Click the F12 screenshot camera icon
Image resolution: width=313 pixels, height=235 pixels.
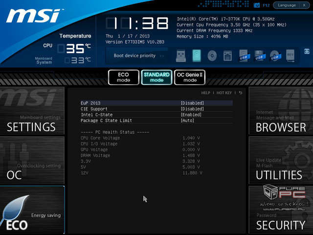256,5
